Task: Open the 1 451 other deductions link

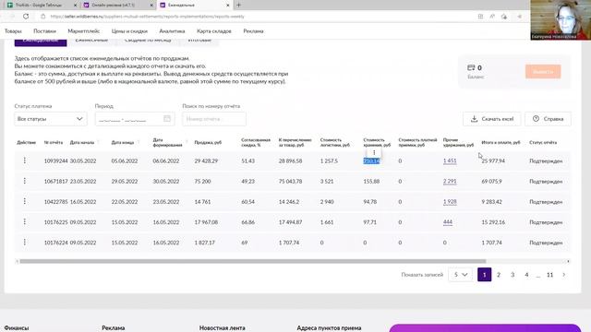Action: tap(450, 160)
